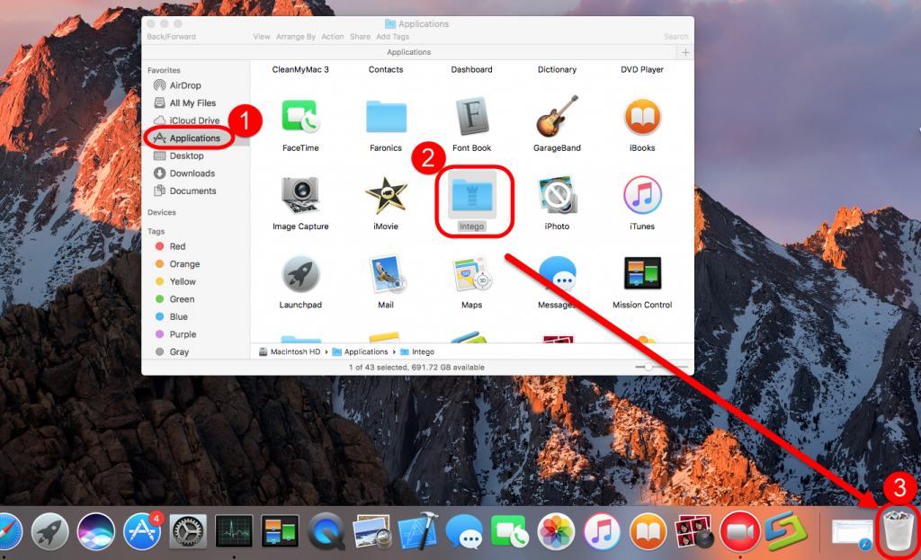
Task: Select the iMovie star icon
Action: pyautogui.click(x=386, y=195)
